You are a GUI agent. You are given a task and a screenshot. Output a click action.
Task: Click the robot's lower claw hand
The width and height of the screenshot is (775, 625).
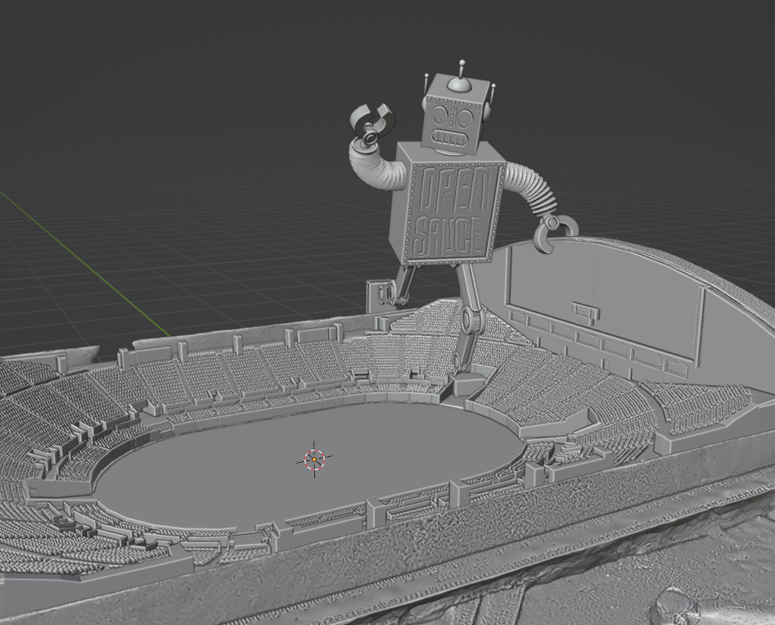[x=554, y=233]
